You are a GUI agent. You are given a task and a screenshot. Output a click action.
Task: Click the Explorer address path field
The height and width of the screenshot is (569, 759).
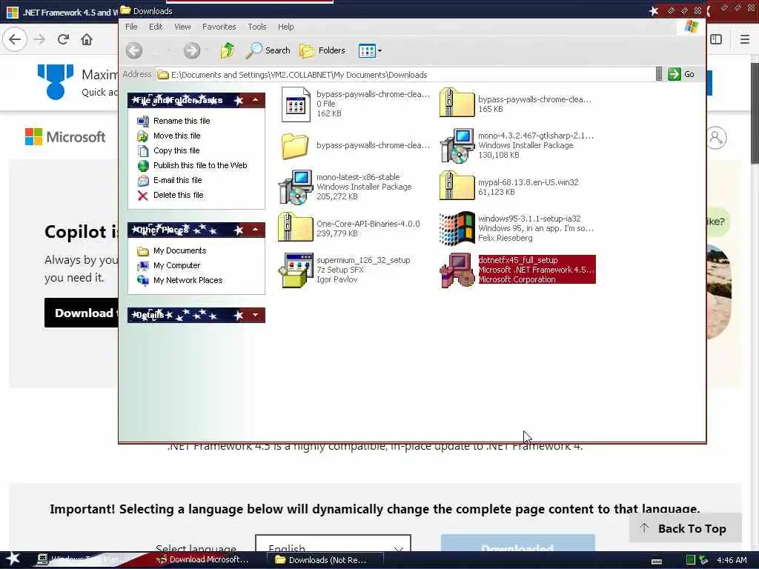(405, 75)
